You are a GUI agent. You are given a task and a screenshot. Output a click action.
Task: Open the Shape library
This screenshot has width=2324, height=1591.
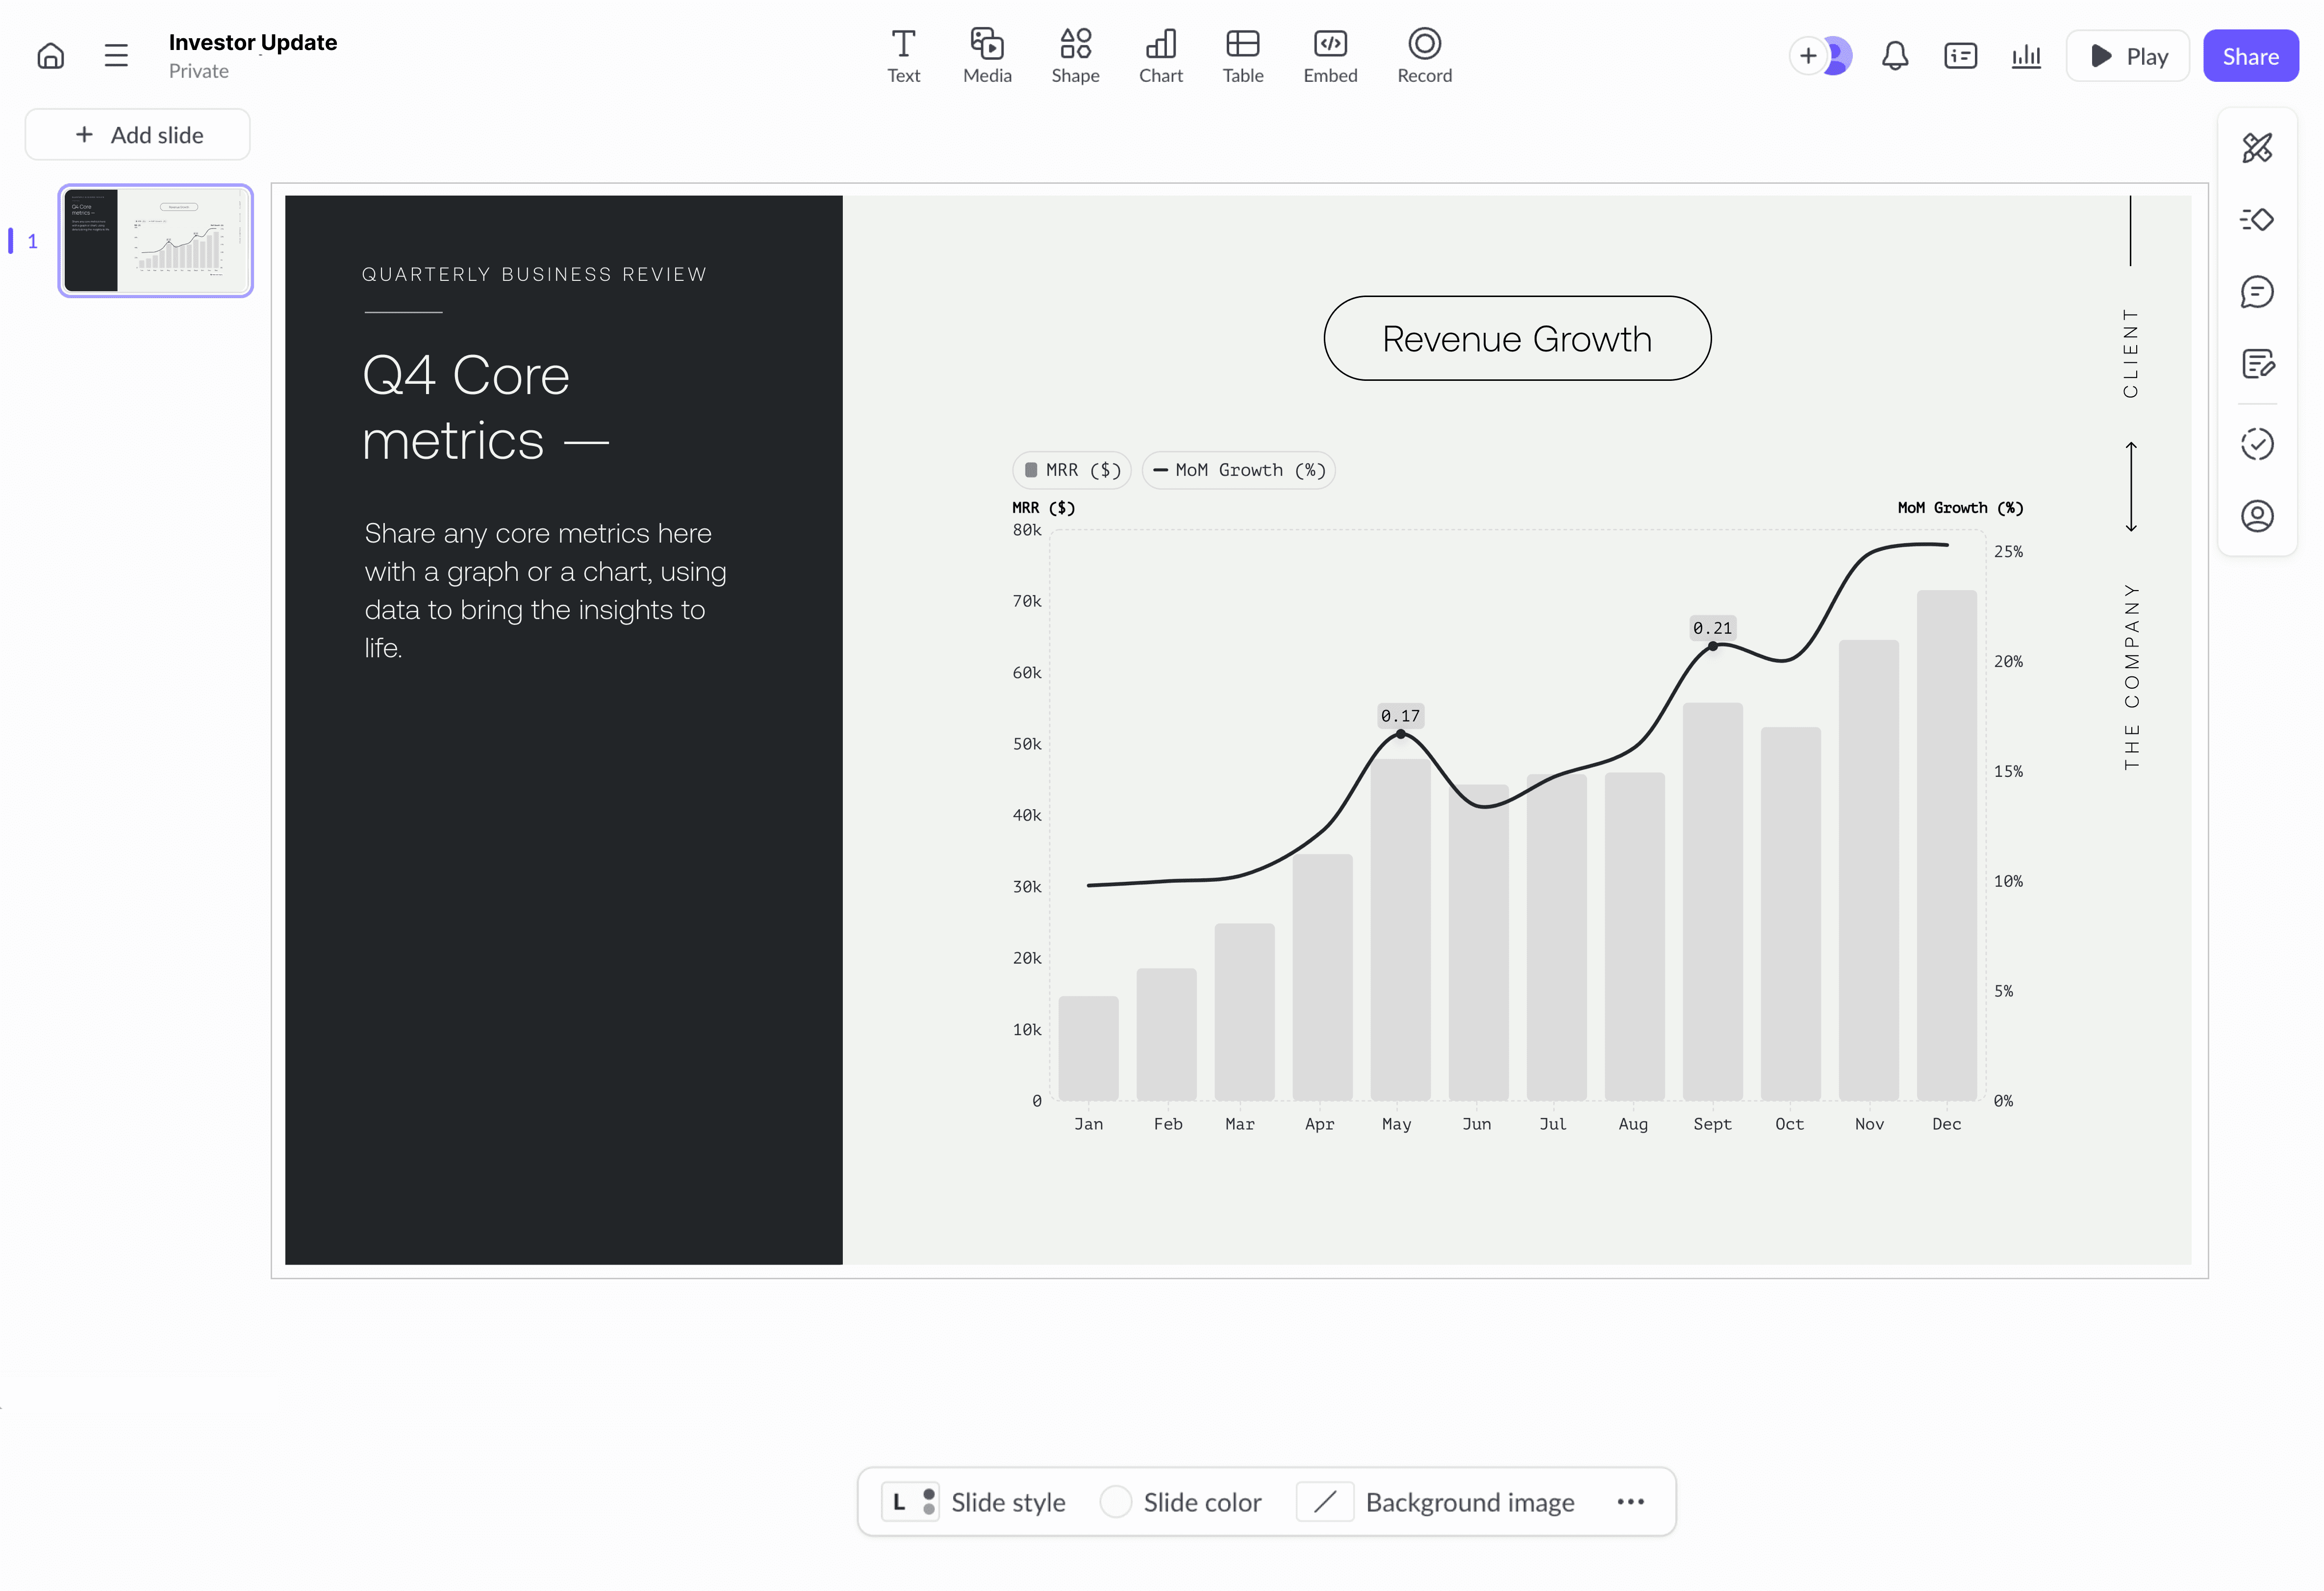[1075, 55]
